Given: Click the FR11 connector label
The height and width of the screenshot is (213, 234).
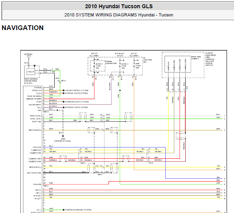Looking at the screenshot, I should pos(151,163).
